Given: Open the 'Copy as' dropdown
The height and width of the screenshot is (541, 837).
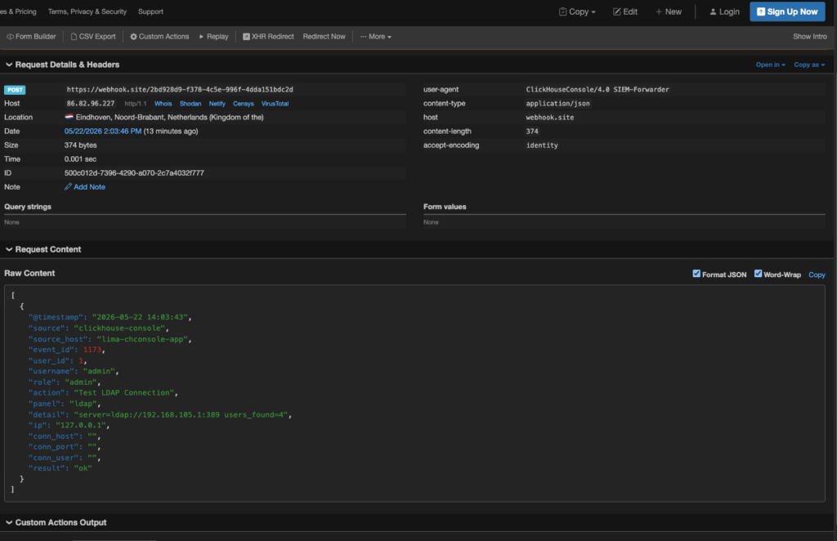Looking at the screenshot, I should click(809, 65).
